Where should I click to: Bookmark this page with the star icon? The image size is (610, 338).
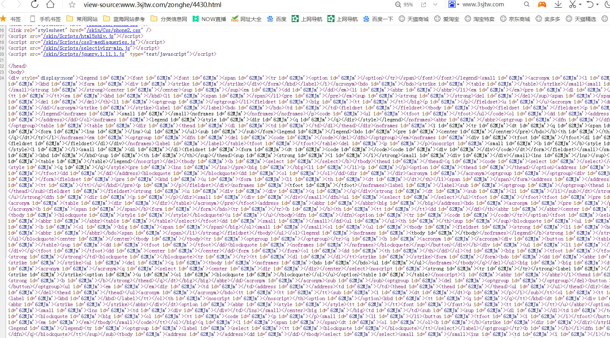pos(72,5)
